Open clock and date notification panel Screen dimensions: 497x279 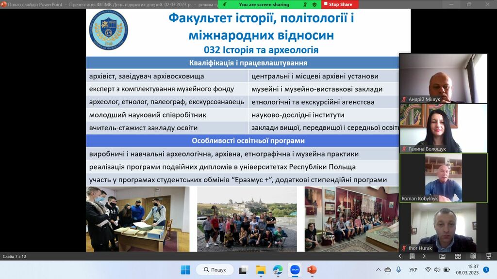(467, 269)
